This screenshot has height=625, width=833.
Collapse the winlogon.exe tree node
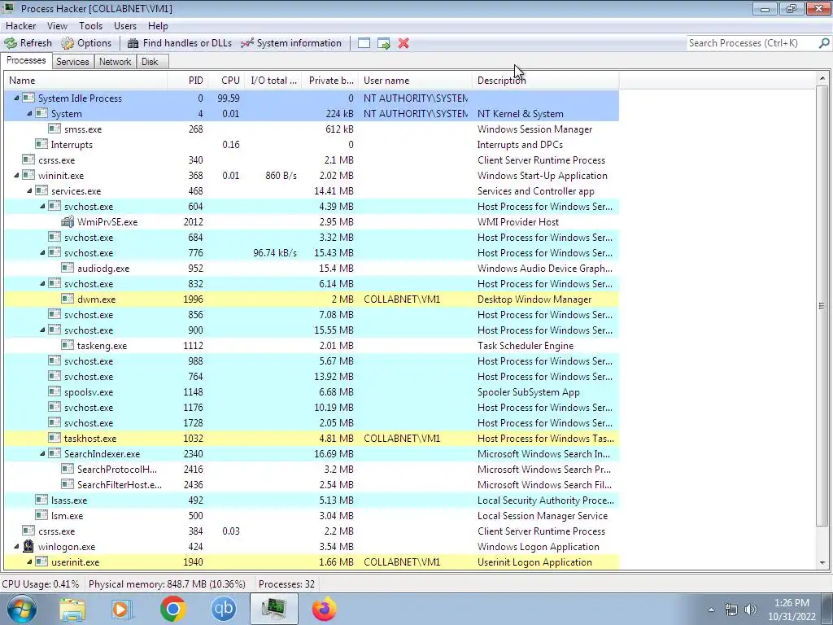(16, 546)
